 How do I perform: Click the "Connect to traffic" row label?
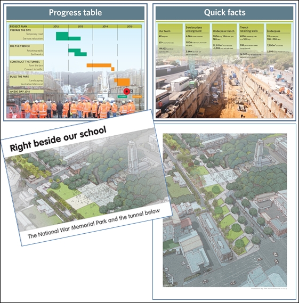(x=34, y=69)
